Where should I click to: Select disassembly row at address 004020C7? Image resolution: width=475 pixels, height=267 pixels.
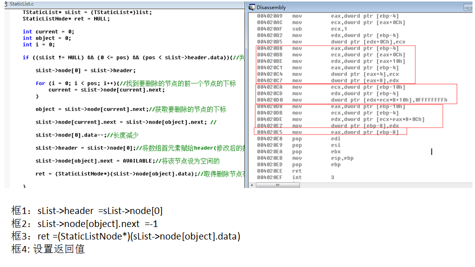(x=328, y=80)
